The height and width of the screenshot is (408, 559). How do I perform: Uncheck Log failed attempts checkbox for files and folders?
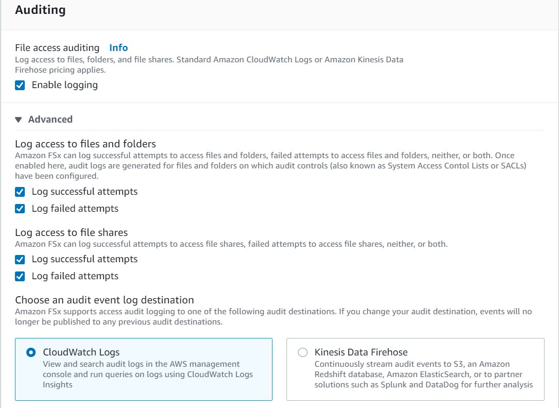pyautogui.click(x=20, y=209)
